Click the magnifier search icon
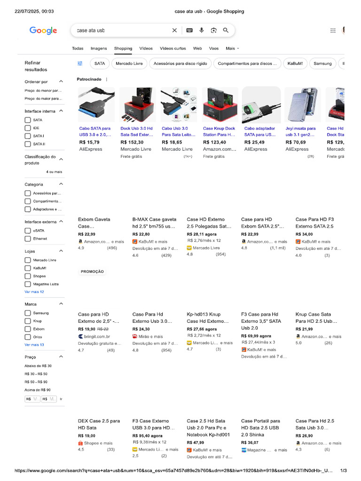Viewport: 361px width, 481px height. point(226,31)
